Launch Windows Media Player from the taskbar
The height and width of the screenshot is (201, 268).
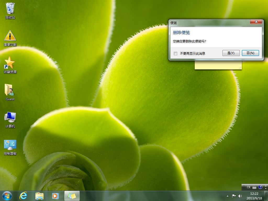click(55, 196)
